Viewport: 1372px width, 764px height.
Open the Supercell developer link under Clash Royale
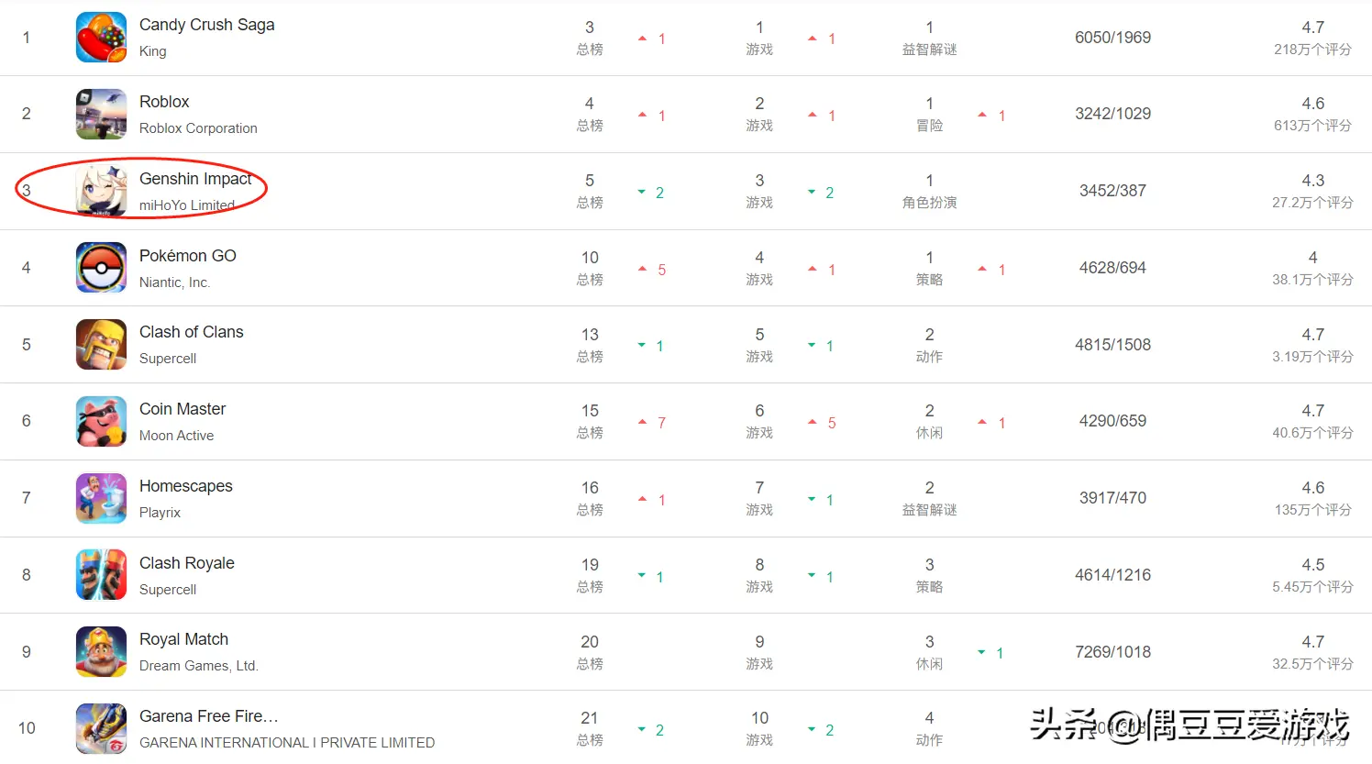point(168,590)
